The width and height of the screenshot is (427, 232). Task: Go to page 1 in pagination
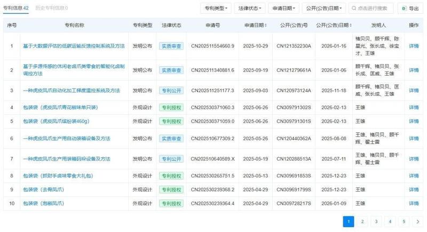pos(349,221)
